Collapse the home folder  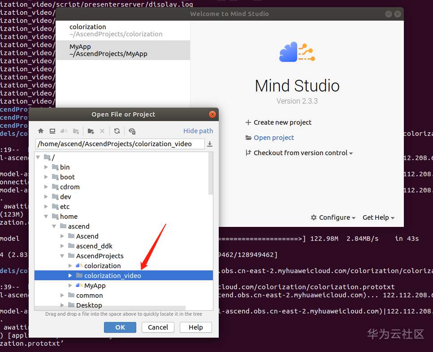[x=46, y=216]
